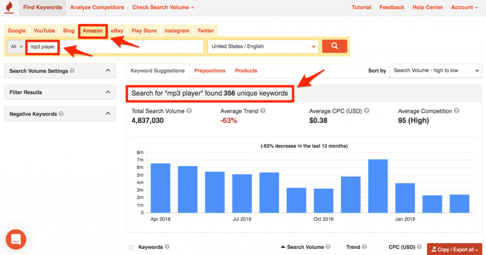Switch to the Google tab
This screenshot has height=255, width=486.
tap(17, 31)
